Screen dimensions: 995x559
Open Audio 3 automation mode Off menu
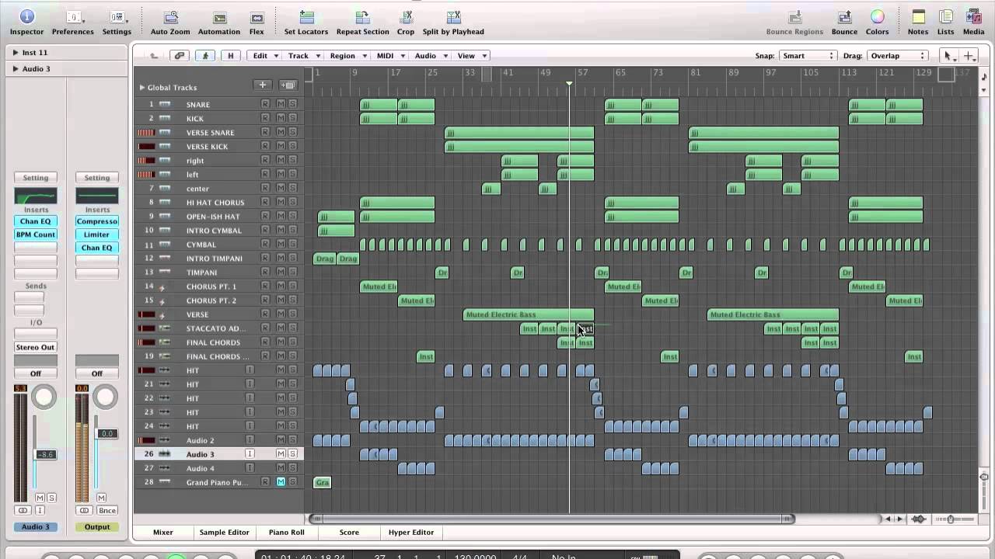click(x=35, y=373)
